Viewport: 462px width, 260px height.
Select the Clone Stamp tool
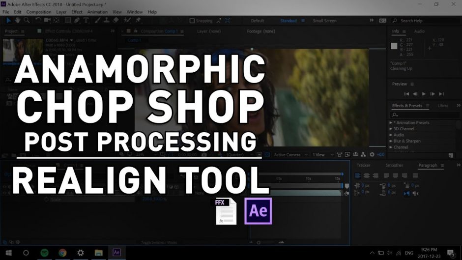tap(107, 20)
